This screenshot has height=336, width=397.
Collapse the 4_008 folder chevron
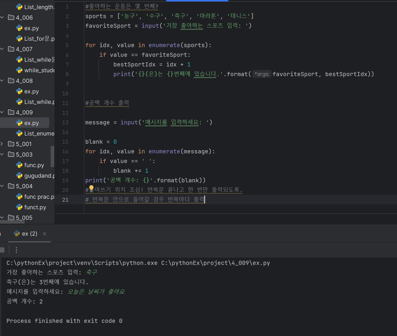pyautogui.click(x=2, y=81)
